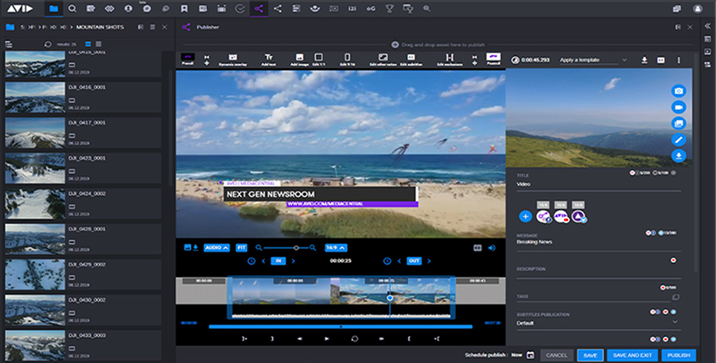Click the Edit other ratios tool

coord(383,60)
